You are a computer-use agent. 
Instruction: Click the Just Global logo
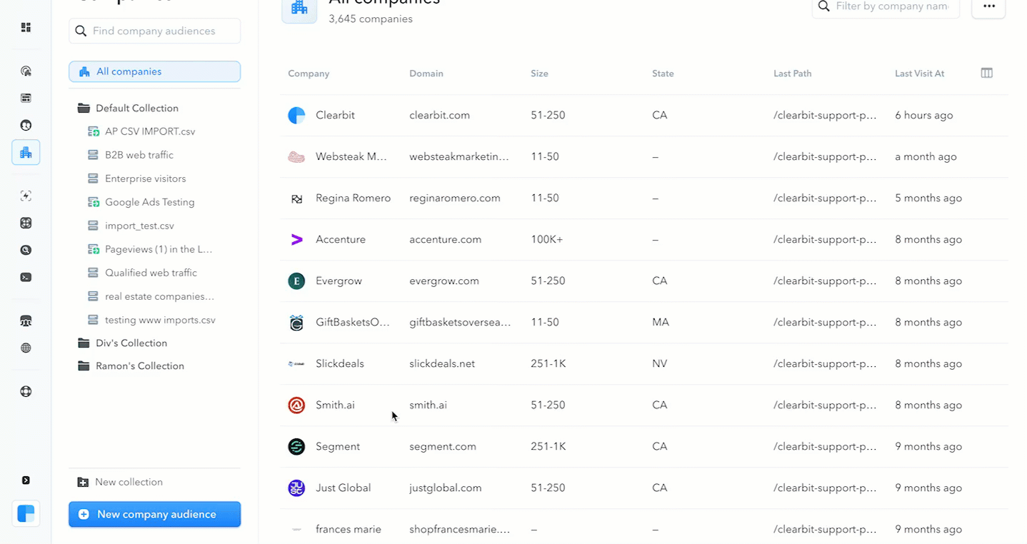[x=296, y=488]
